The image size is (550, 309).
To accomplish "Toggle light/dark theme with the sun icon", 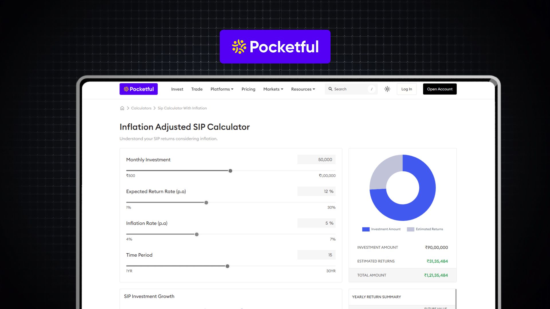I will (387, 89).
